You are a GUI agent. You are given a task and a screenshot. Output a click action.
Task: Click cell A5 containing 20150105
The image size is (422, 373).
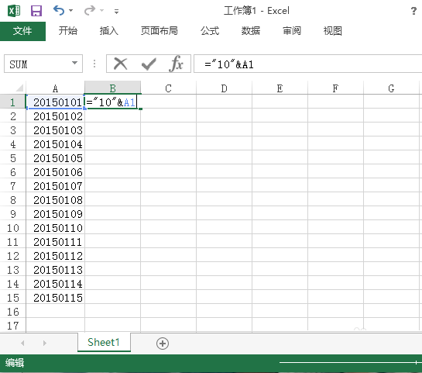[56, 158]
